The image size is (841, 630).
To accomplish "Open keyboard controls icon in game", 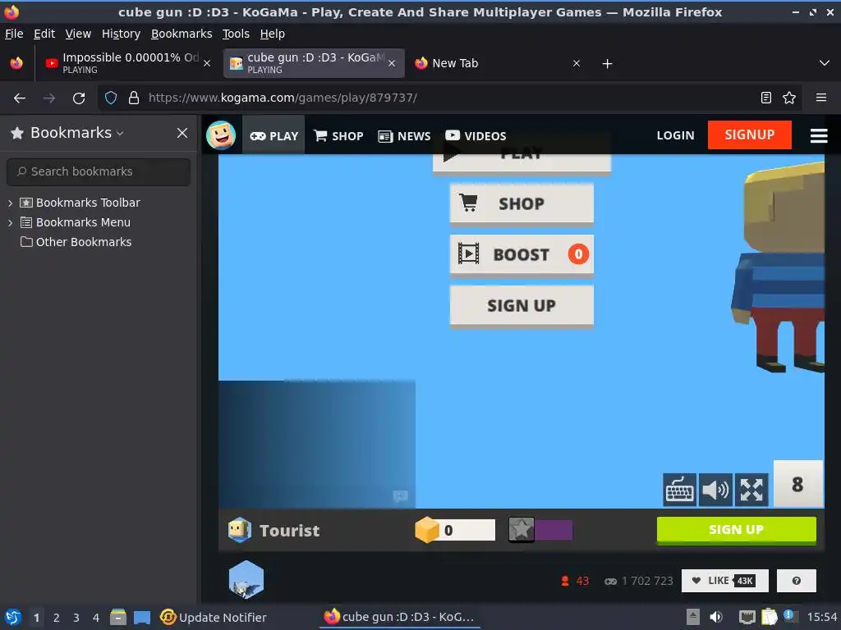I will click(679, 490).
